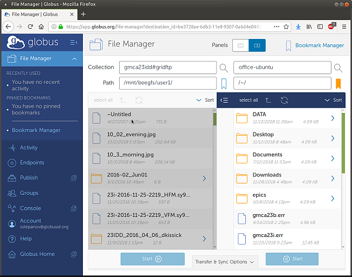Collapse the Globus sidebar menu icon

[74, 42]
